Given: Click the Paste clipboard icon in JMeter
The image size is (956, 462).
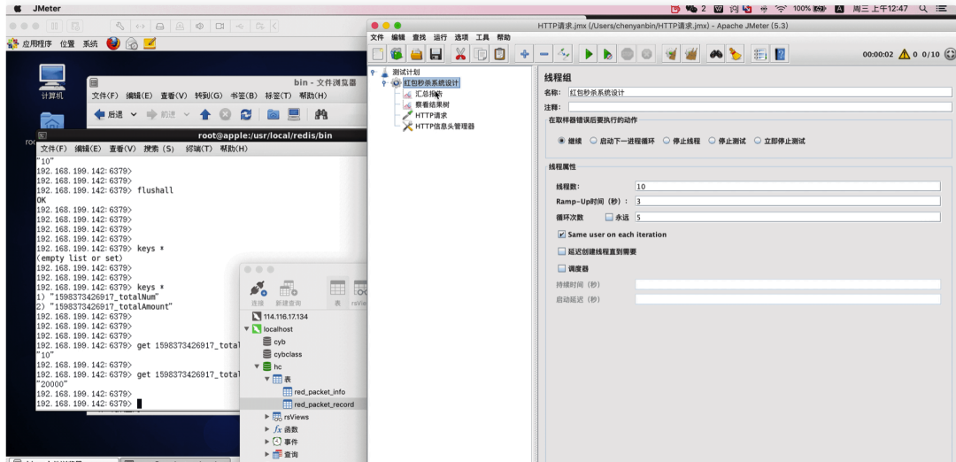Looking at the screenshot, I should [500, 54].
